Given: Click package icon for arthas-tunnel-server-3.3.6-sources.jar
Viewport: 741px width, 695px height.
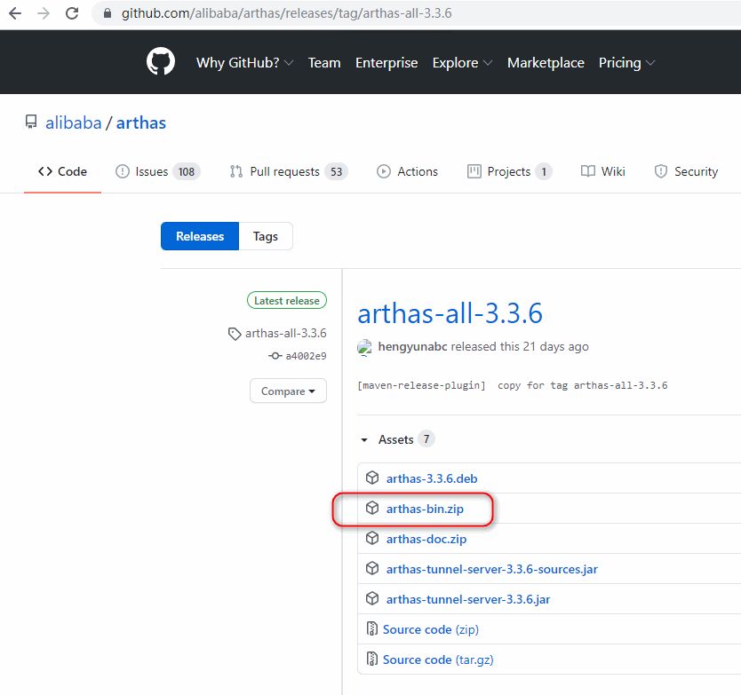Looking at the screenshot, I should coord(372,568).
